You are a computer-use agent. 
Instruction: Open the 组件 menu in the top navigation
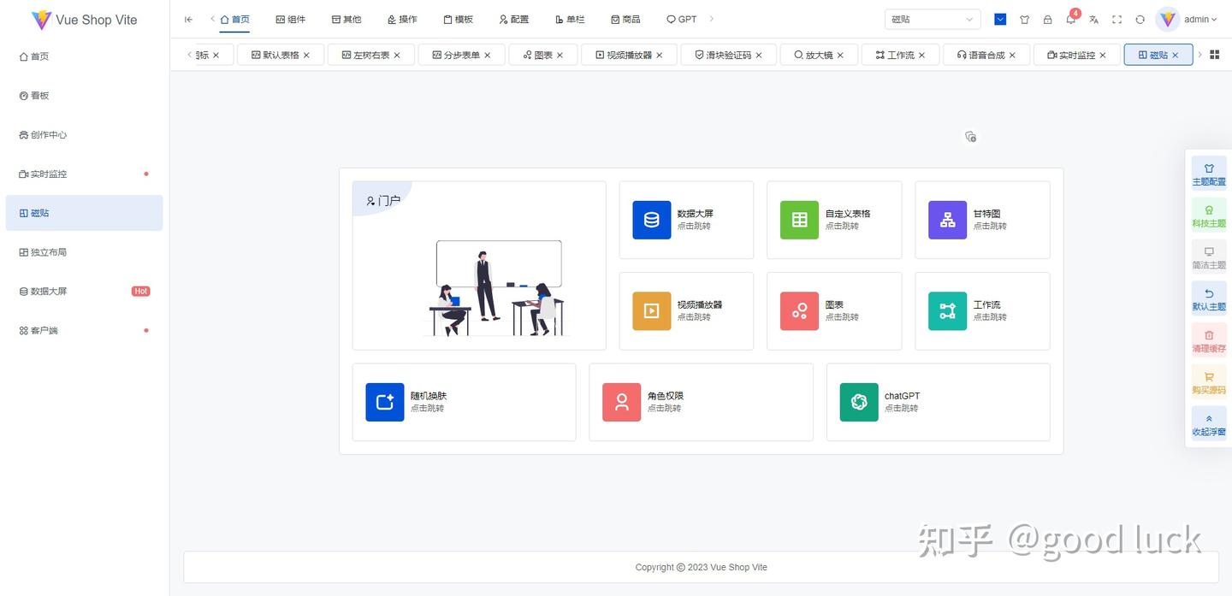tap(291, 18)
